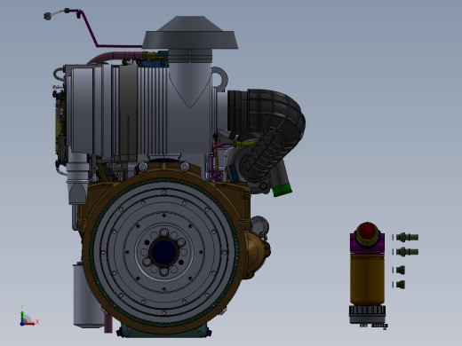Select the green cap on turbo outlet pipe
The image size is (462, 346).
(283, 190)
